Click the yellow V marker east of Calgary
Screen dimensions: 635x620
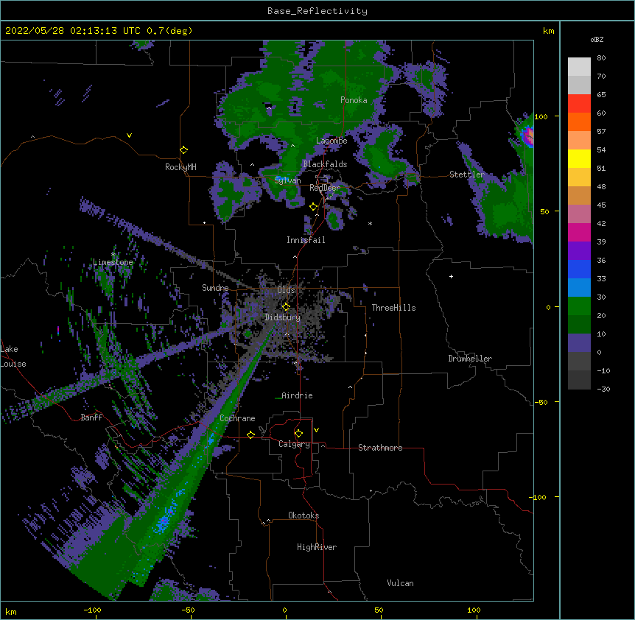point(316,430)
